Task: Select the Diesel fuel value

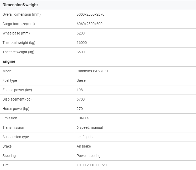Action: click(81, 80)
